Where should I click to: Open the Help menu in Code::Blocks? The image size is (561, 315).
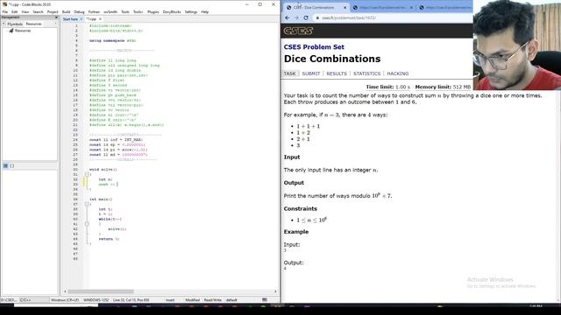tap(204, 11)
